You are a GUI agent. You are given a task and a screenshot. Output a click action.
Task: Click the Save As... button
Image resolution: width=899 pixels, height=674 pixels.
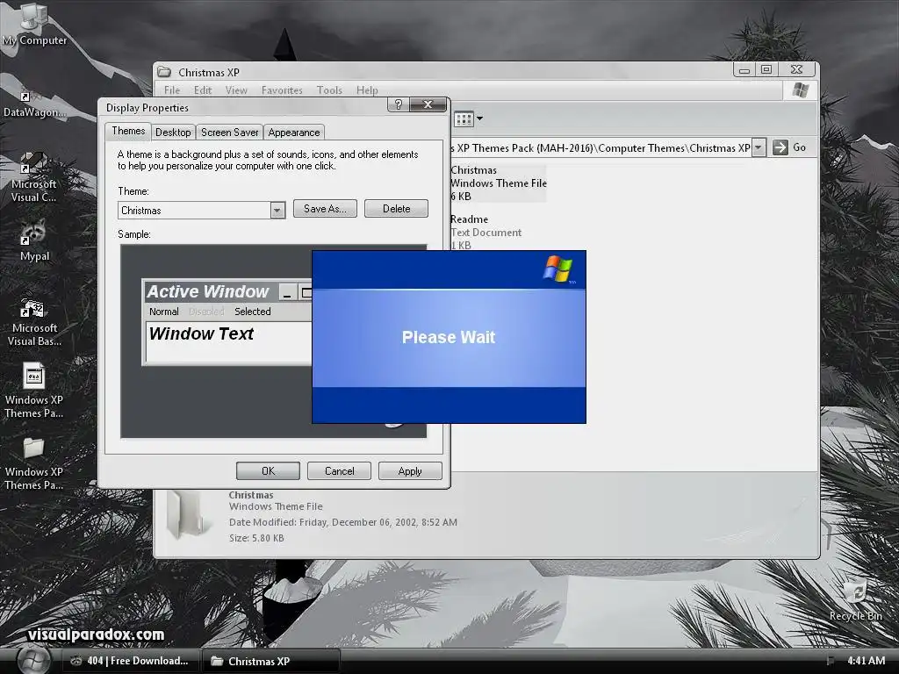(x=325, y=209)
